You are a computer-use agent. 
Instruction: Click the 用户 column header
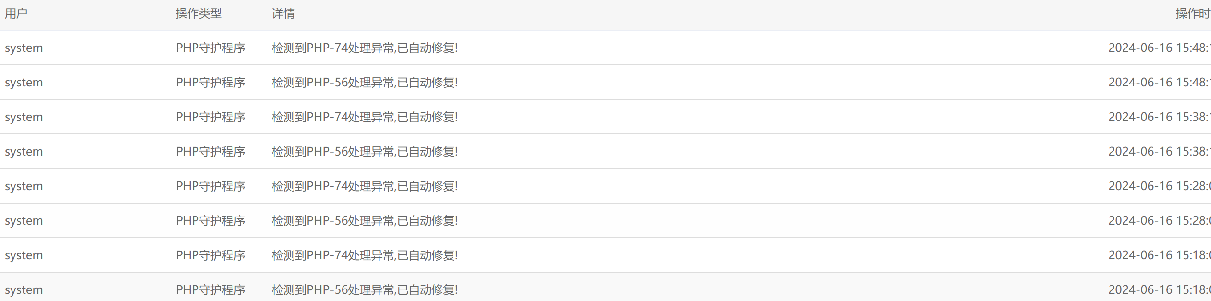pos(16,13)
